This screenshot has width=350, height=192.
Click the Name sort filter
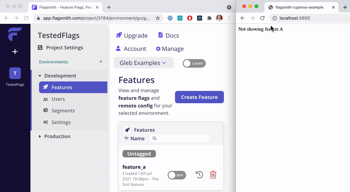pos(134,139)
